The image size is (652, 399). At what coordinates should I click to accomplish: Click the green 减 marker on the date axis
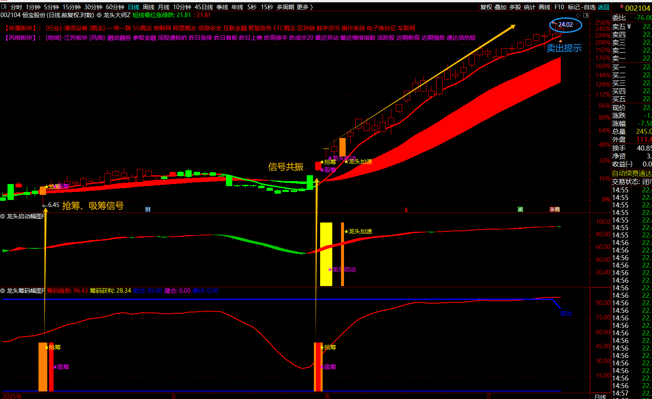click(x=520, y=210)
